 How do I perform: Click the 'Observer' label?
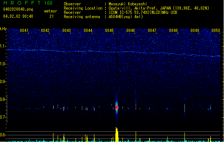(72, 4)
